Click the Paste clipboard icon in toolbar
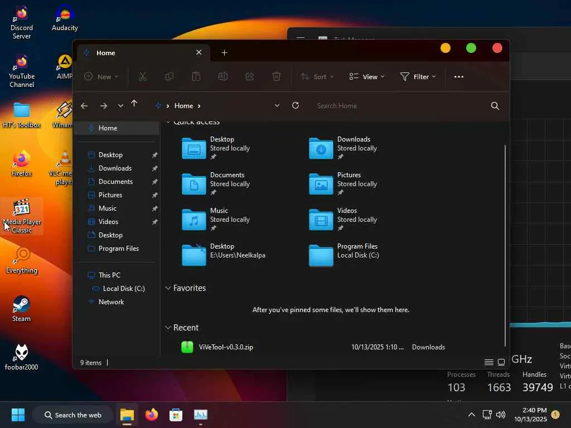 click(x=196, y=76)
